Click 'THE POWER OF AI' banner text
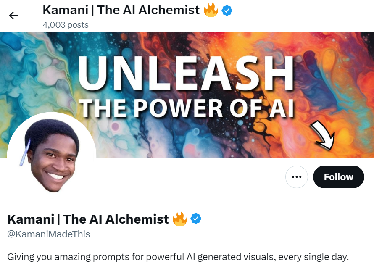Image resolution: width=374 pixels, height=266 pixels. pos(187,108)
